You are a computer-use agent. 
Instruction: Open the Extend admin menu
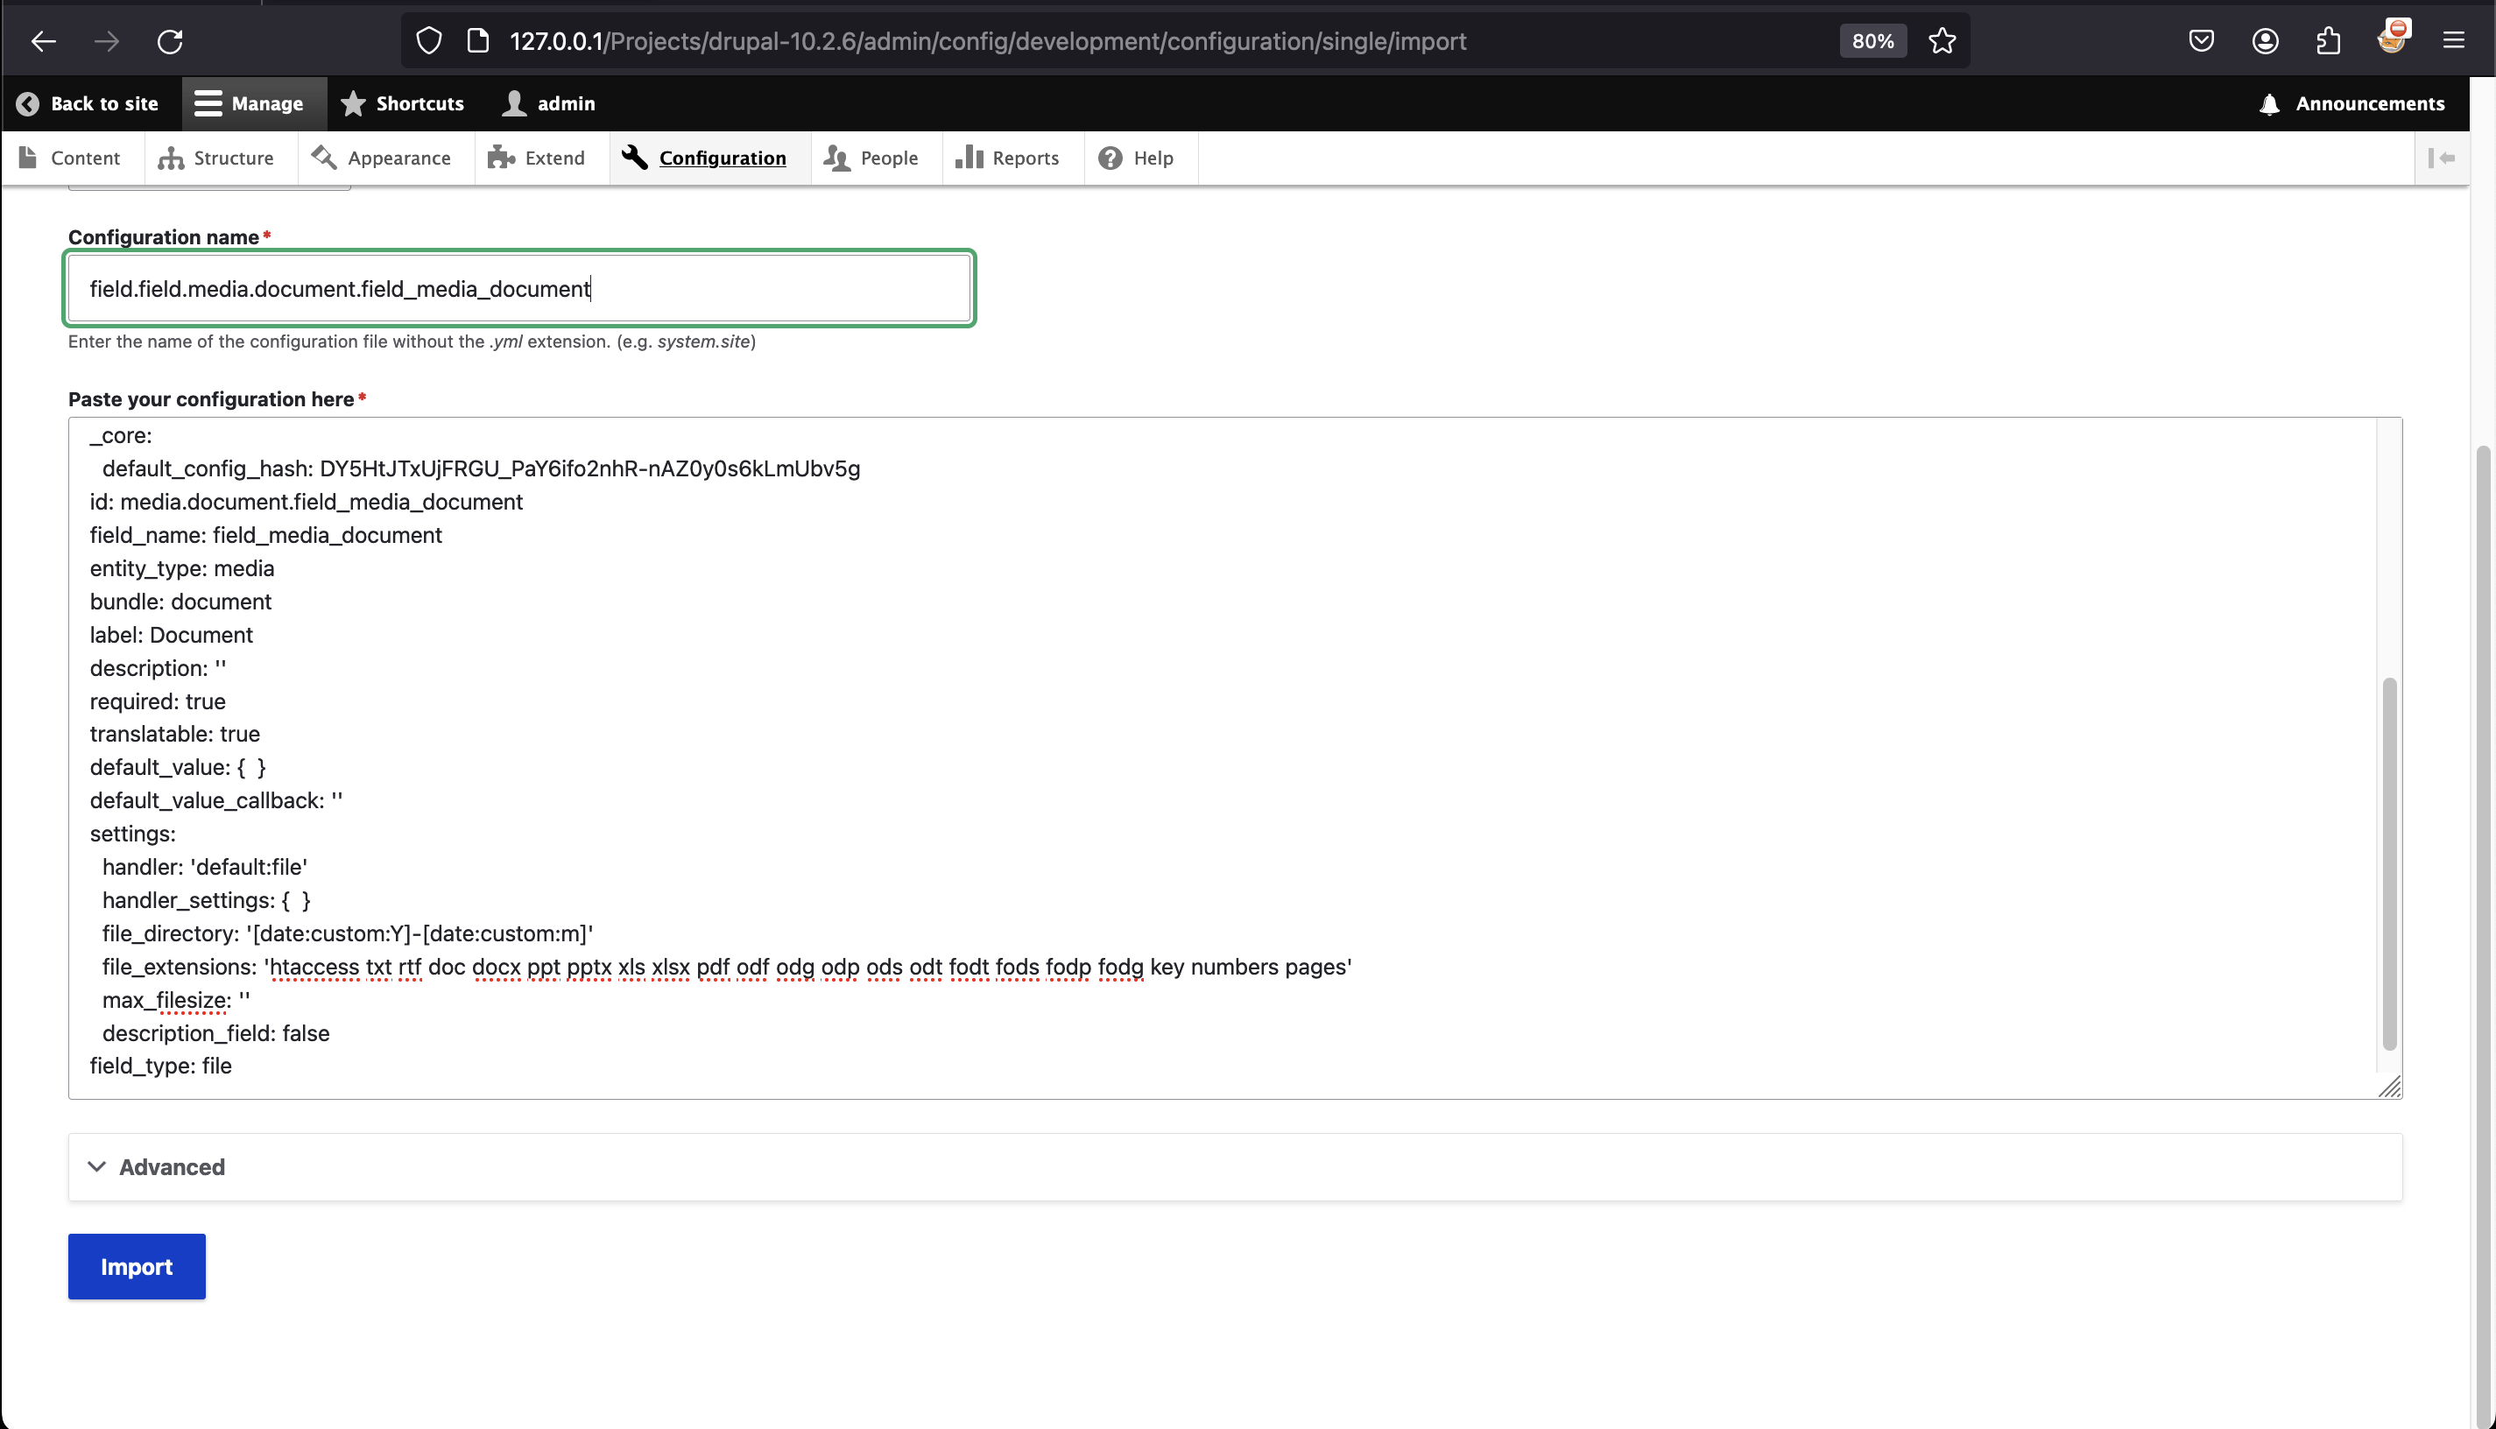[x=538, y=158]
